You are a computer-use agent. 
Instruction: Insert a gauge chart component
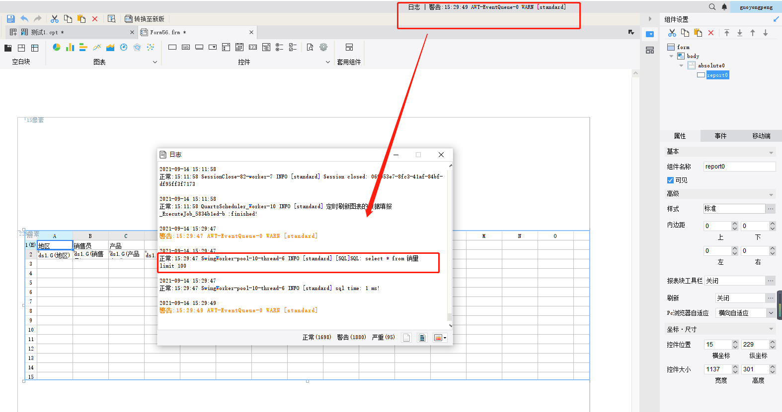124,47
